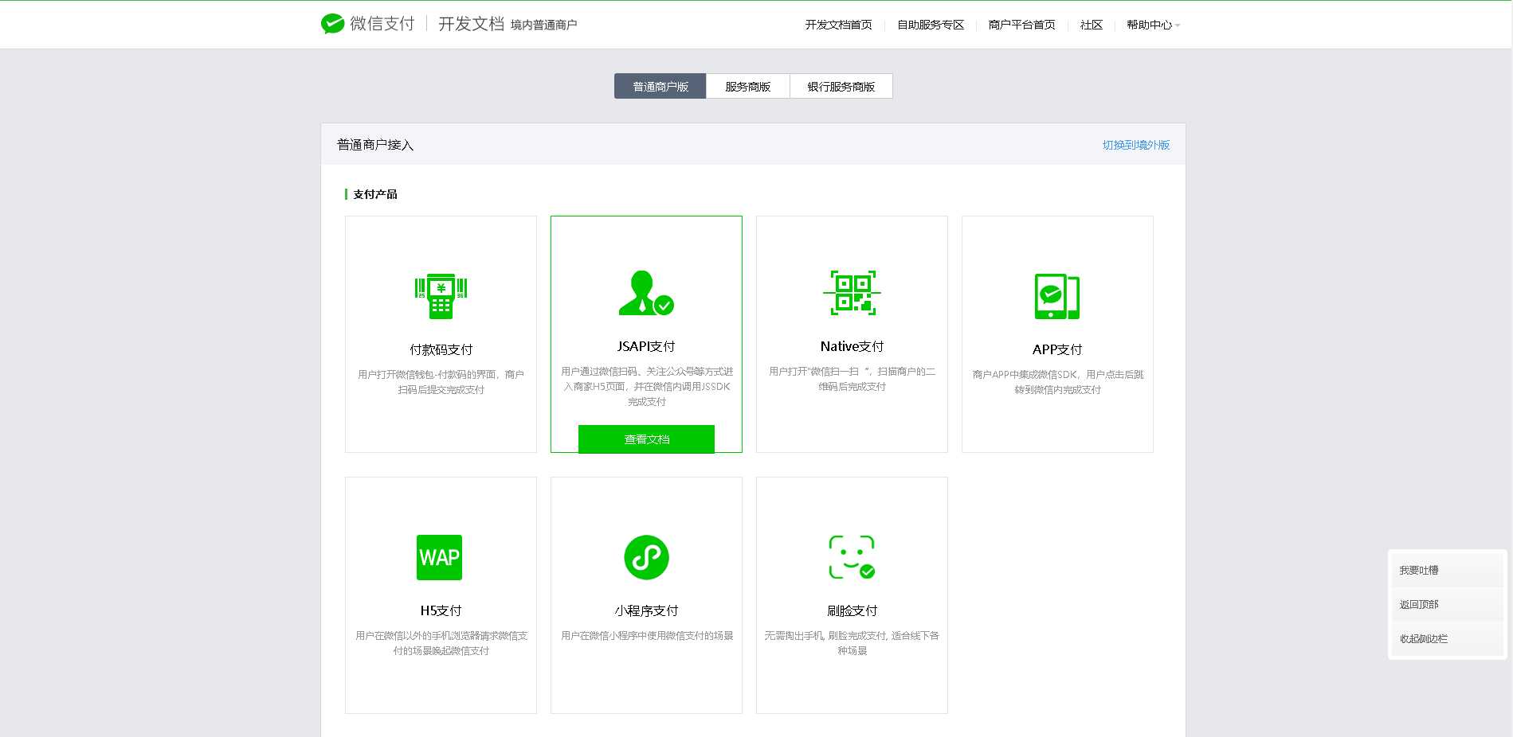Open the Native支付 card title

[x=852, y=346]
